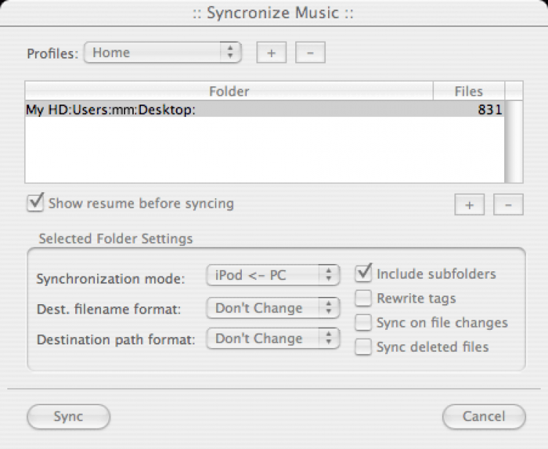548x449 pixels.
Task: Click the Cancel button
Action: [x=484, y=417]
